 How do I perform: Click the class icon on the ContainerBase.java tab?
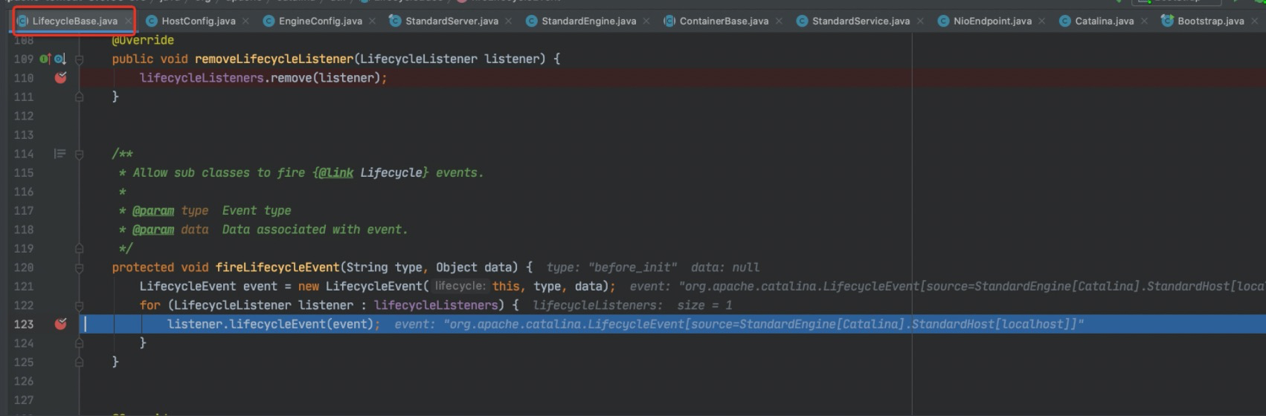[x=669, y=21]
